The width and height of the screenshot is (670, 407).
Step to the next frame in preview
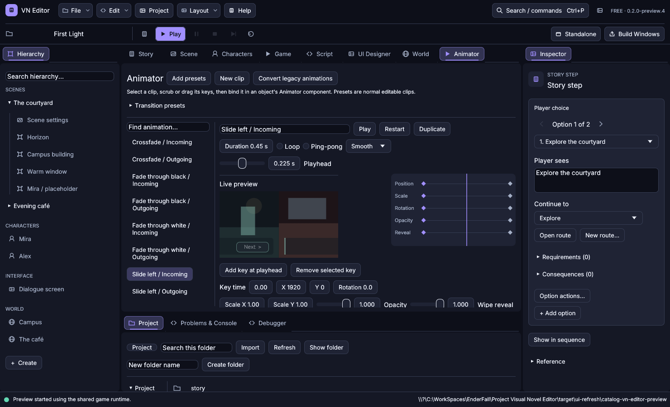pos(233,34)
